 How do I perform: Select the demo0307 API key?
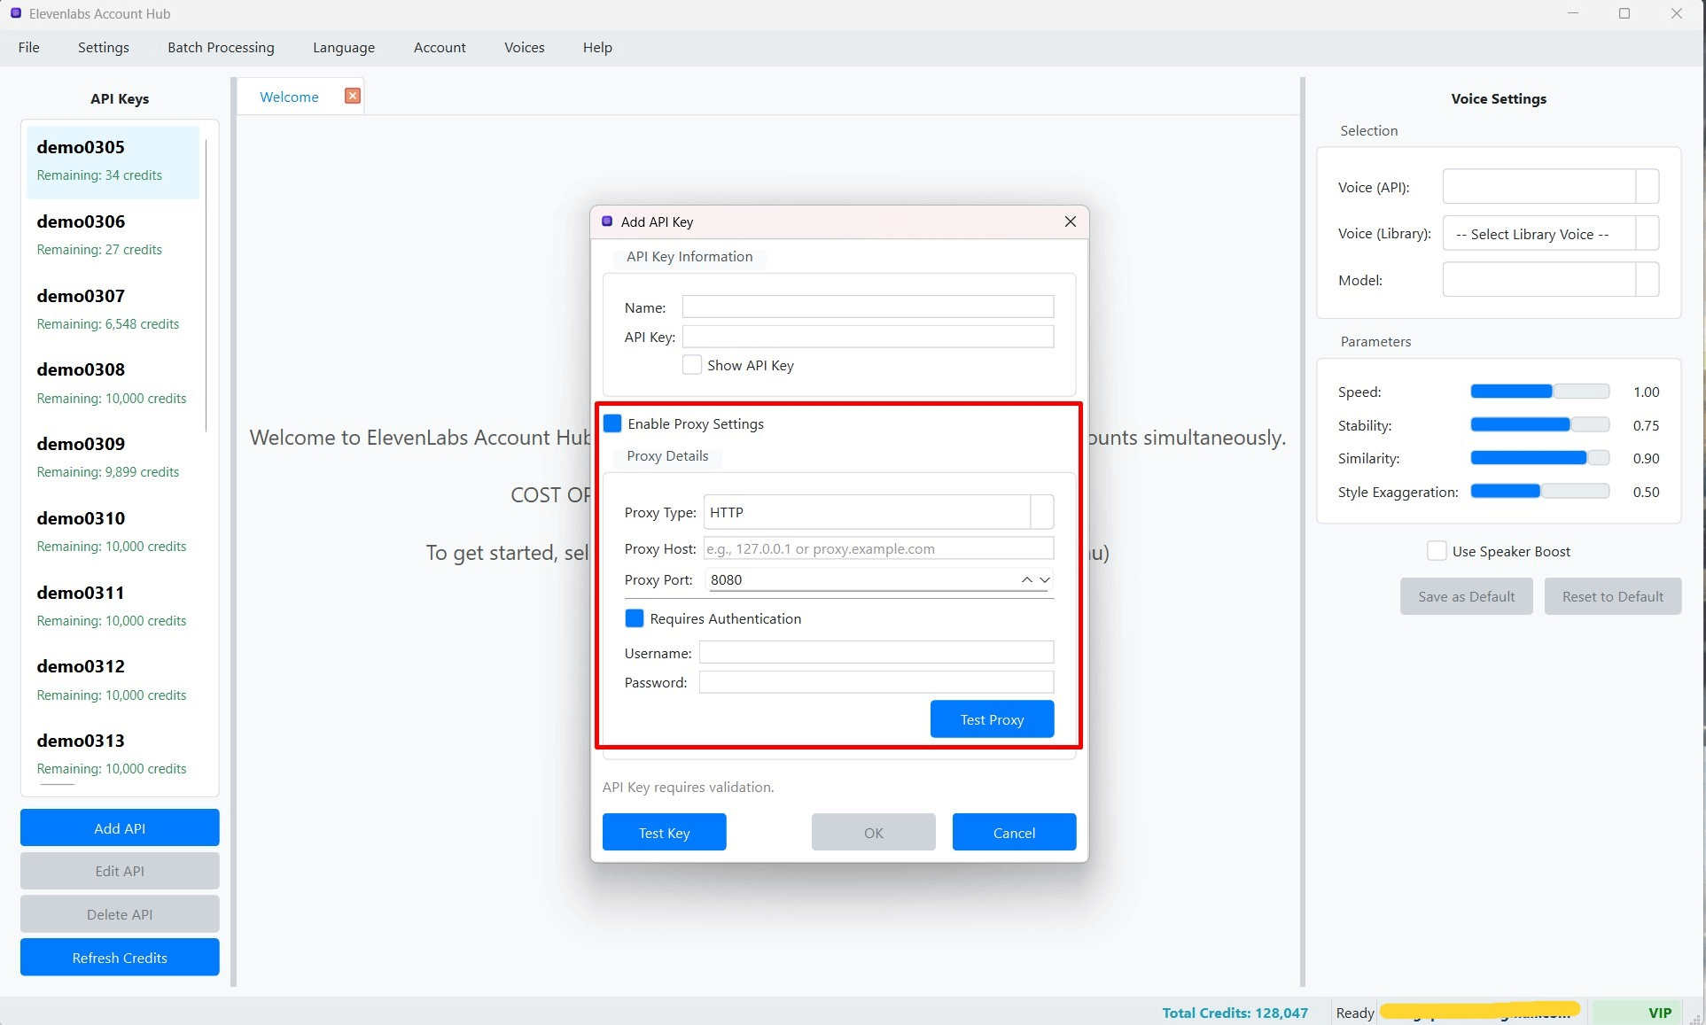pos(113,309)
